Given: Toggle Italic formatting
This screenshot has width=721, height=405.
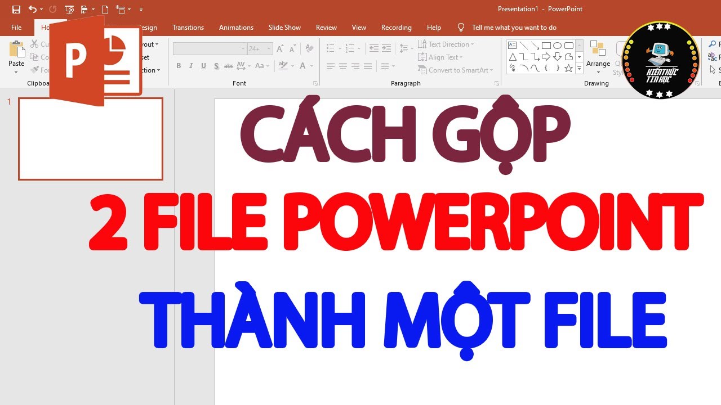Looking at the screenshot, I should coord(191,66).
